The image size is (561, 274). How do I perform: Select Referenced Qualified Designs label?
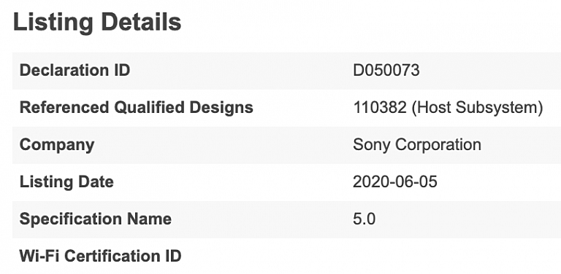(x=137, y=107)
